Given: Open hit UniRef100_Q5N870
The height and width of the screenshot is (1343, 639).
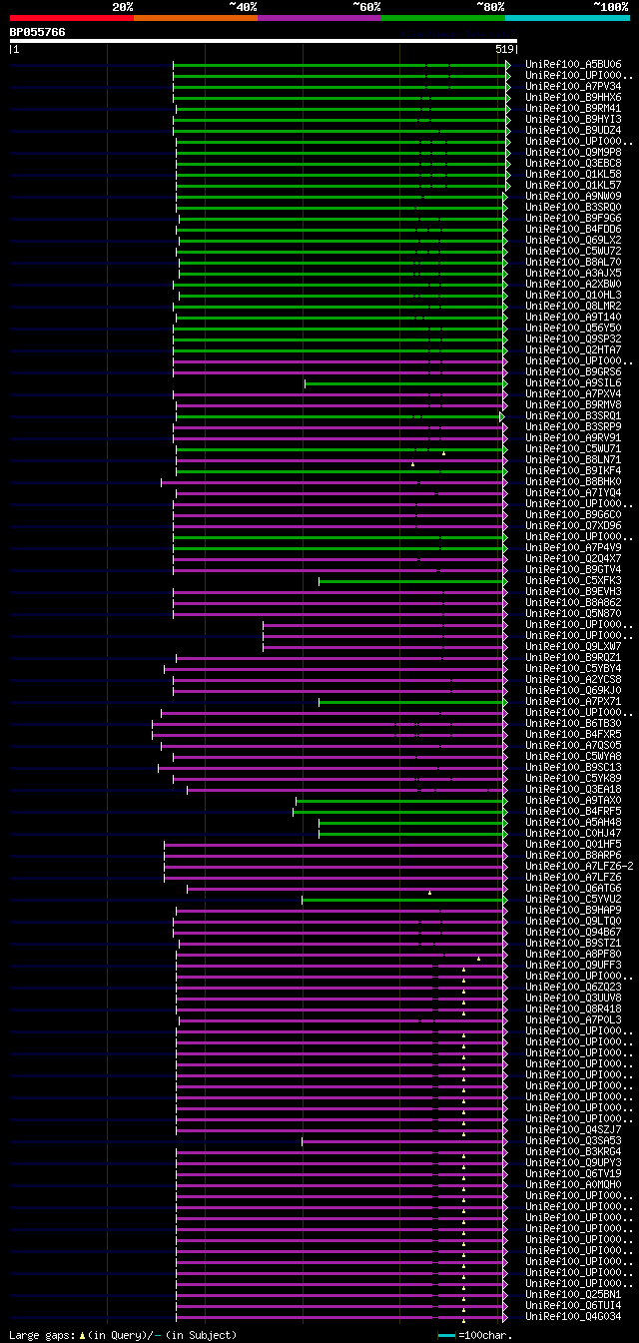Looking at the screenshot, I should (x=573, y=613).
